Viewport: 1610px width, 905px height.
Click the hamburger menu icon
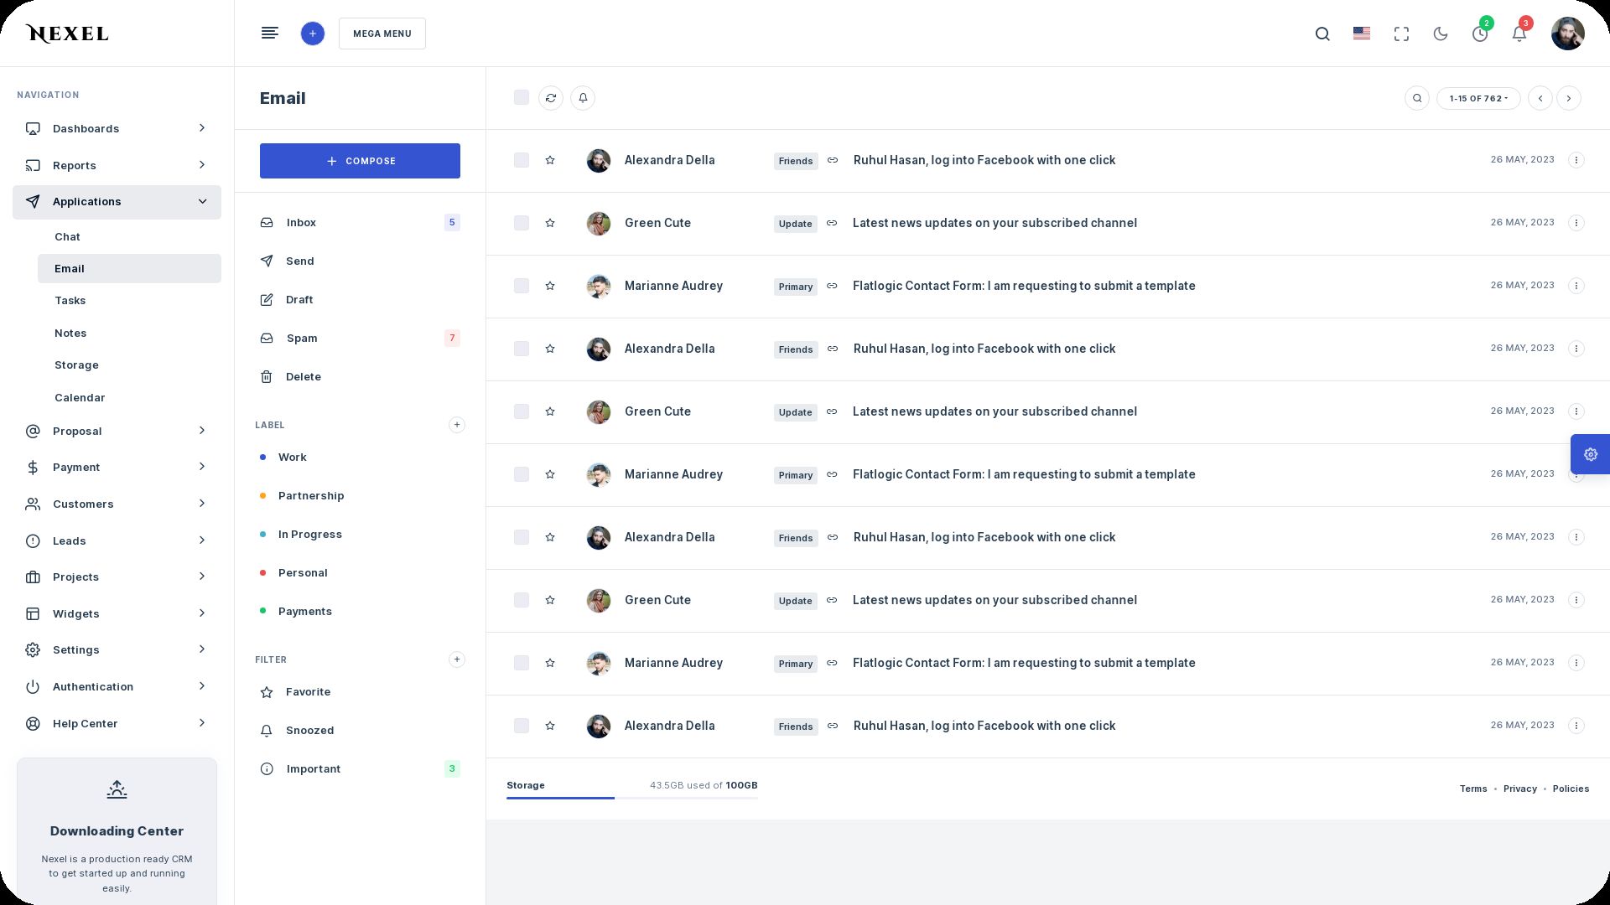269,34
